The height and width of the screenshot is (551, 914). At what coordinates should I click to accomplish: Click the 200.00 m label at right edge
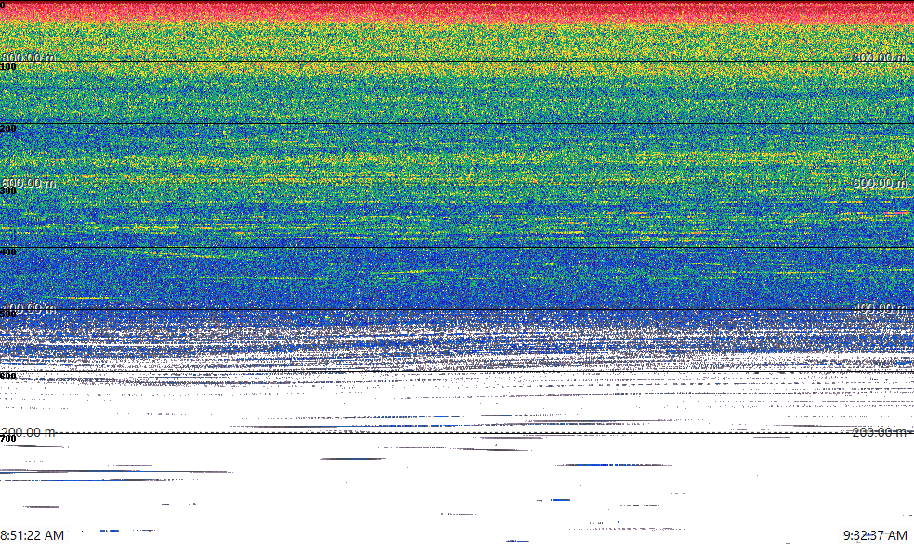point(881,431)
